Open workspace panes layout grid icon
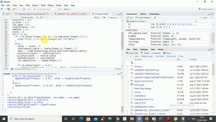The image size is (216, 122). tap(59, 9)
